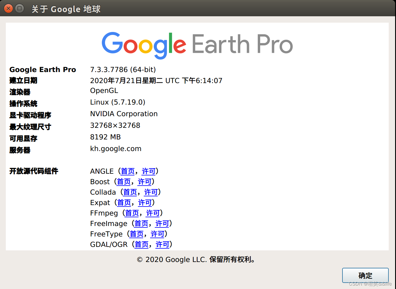This screenshot has height=289, width=396.
Task: Open the FreeType 首页 link
Action: 136,234
